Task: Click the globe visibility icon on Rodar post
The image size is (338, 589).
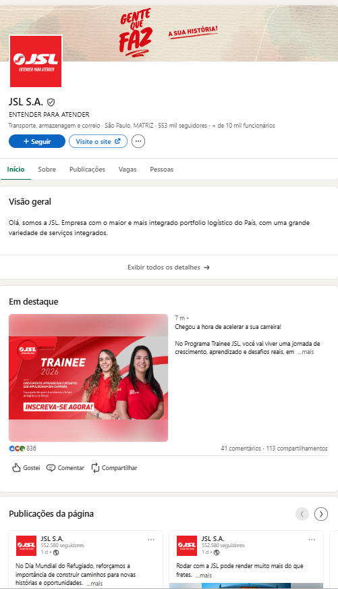Action: (x=217, y=553)
